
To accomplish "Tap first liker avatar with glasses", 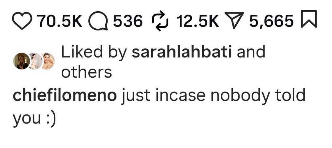I will tap(22, 61).
